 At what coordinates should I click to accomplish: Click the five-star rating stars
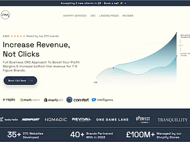point(18,36)
